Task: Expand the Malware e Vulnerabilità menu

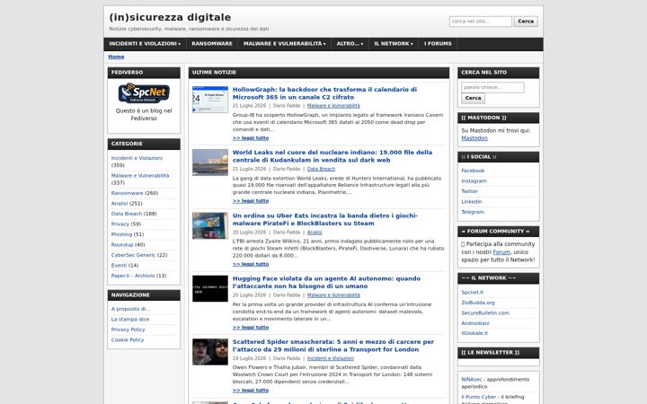Action: [x=284, y=44]
